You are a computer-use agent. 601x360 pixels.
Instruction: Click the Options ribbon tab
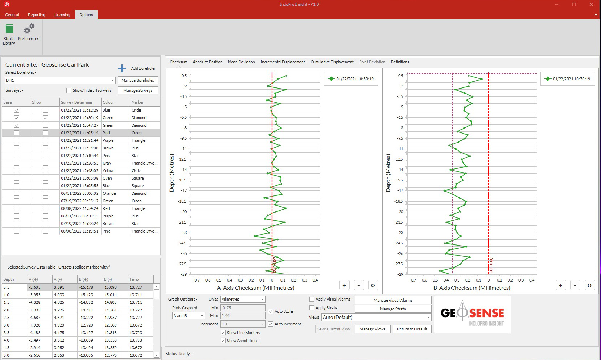pyautogui.click(x=86, y=15)
